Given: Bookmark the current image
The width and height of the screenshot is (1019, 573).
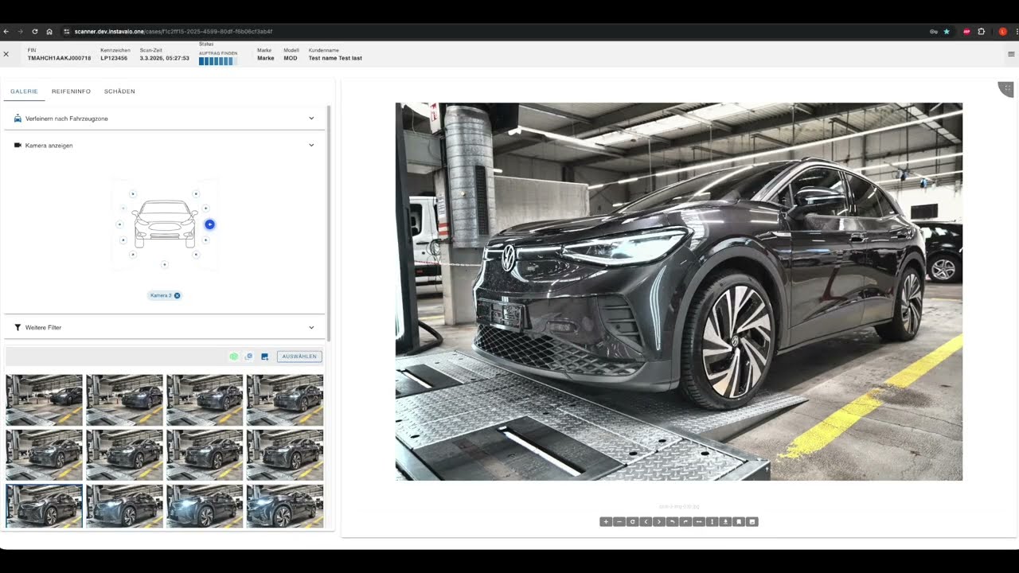Looking at the screenshot, I should pos(739,522).
